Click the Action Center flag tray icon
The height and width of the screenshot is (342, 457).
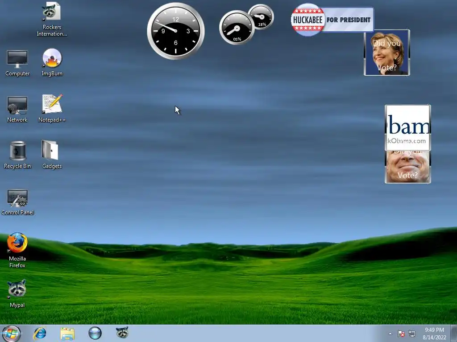[401, 334]
